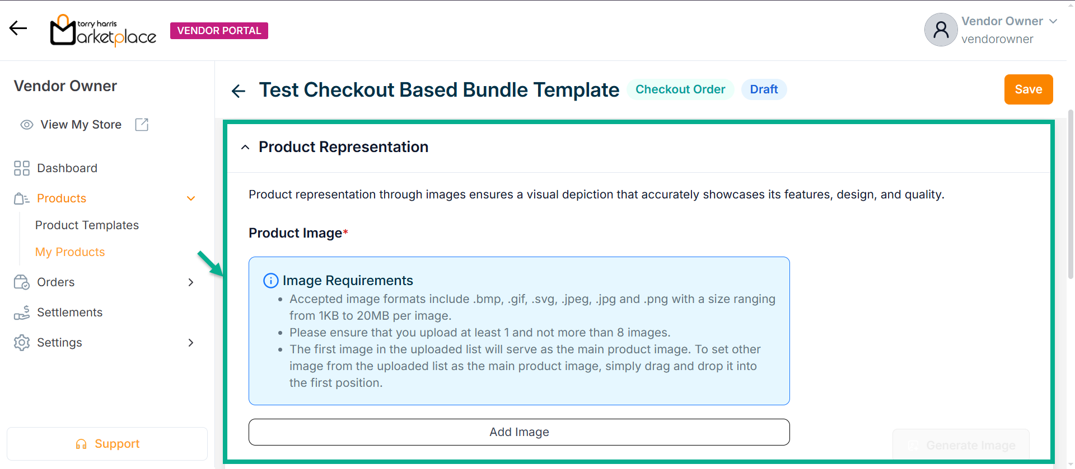Viewport: 1075px width, 469px height.
Task: Click the Orders basket icon
Action: coord(22,282)
